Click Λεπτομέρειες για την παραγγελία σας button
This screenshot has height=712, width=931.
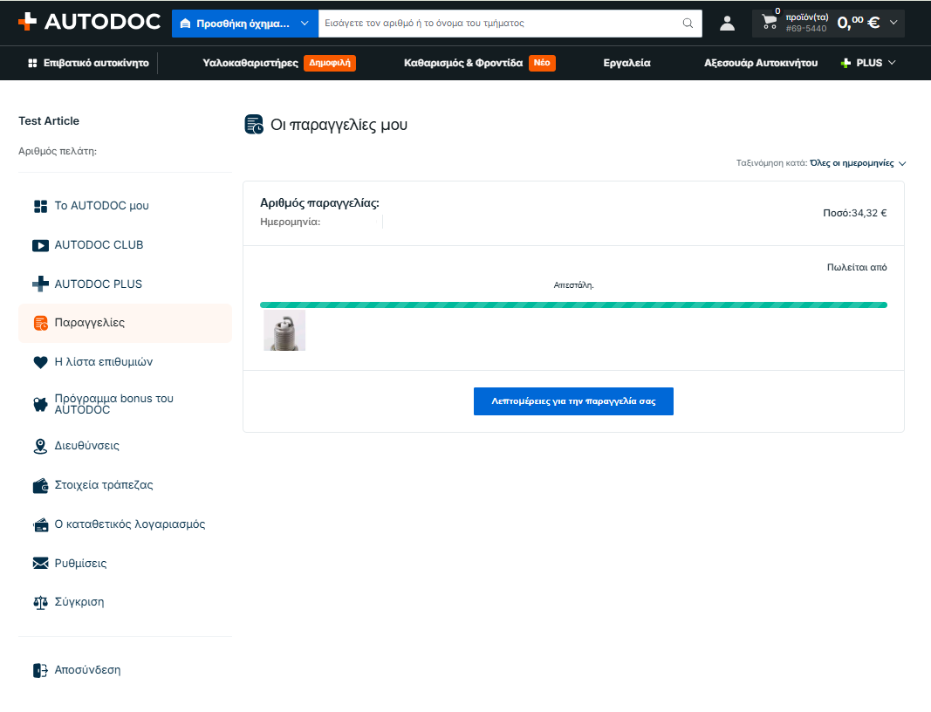pyautogui.click(x=573, y=401)
